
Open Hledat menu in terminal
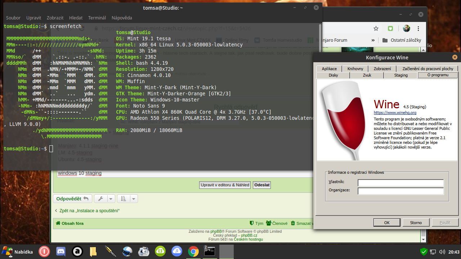(76, 18)
